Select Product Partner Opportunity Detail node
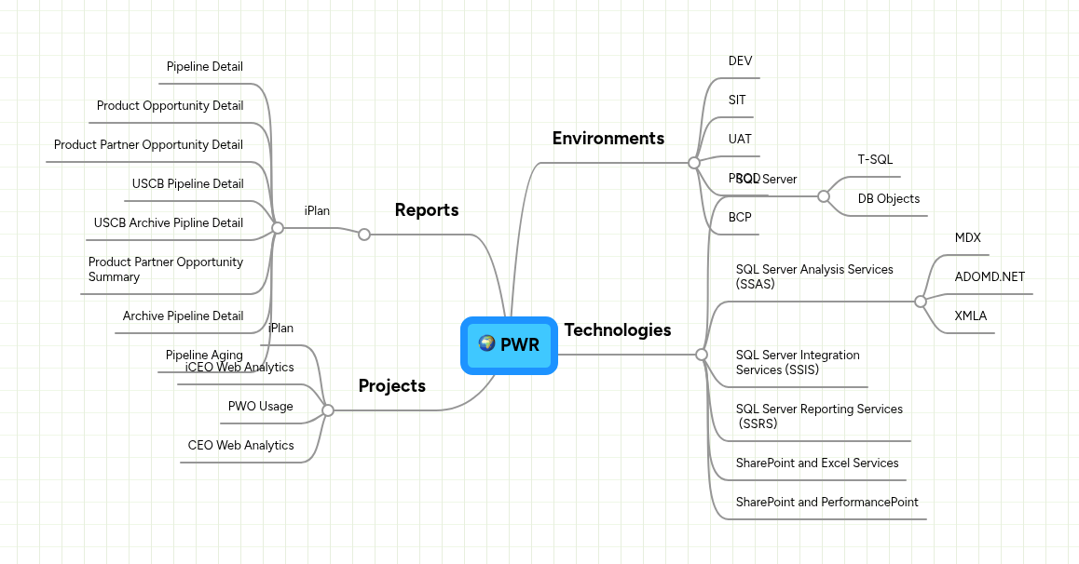 [x=148, y=145]
